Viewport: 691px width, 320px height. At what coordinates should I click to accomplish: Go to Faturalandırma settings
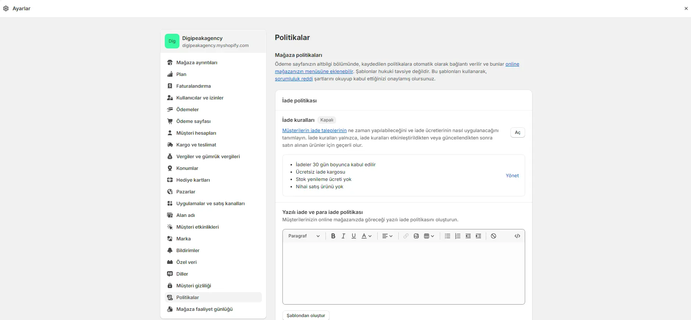point(213,86)
